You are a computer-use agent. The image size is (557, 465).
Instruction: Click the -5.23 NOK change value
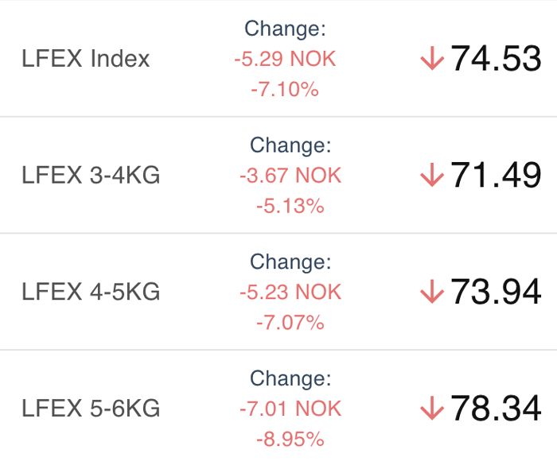point(290,292)
